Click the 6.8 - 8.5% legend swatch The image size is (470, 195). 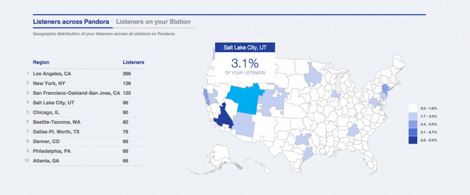(x=413, y=140)
